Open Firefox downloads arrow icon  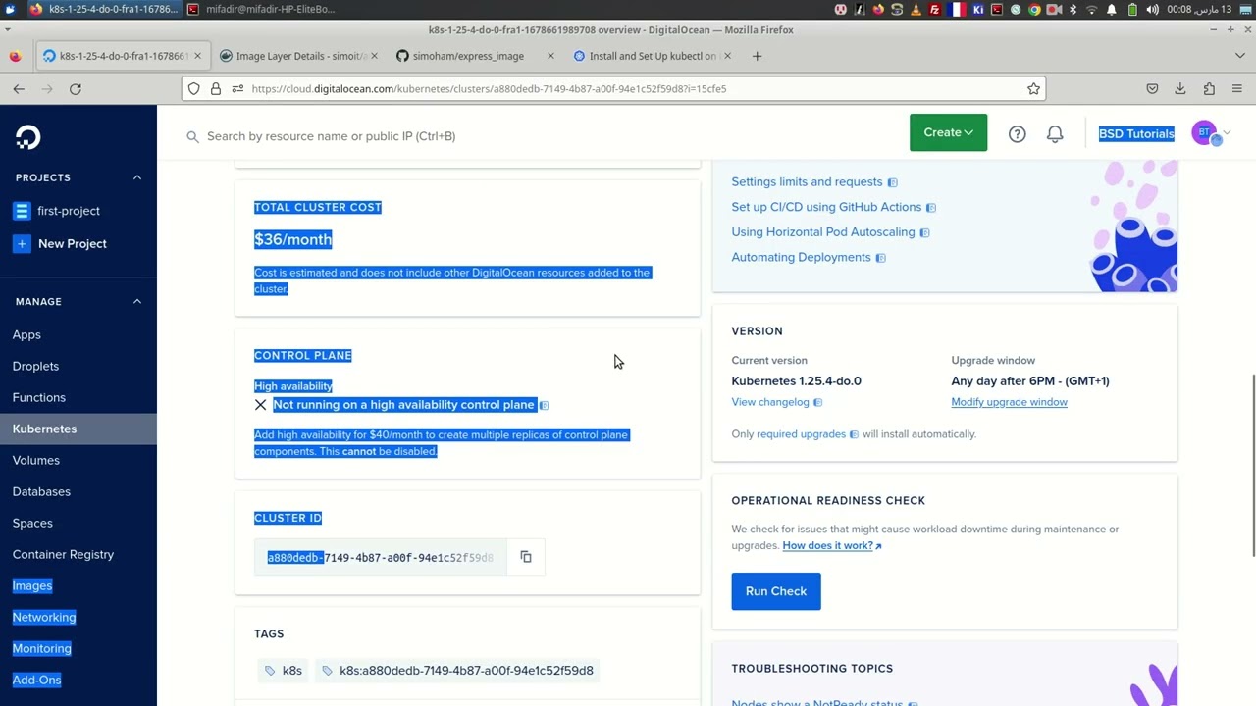point(1180,88)
